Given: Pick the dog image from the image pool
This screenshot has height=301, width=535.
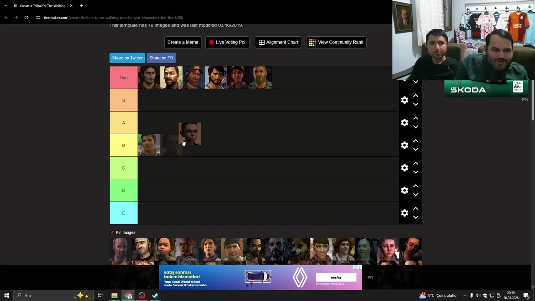Looking at the screenshot, I should (x=299, y=250).
